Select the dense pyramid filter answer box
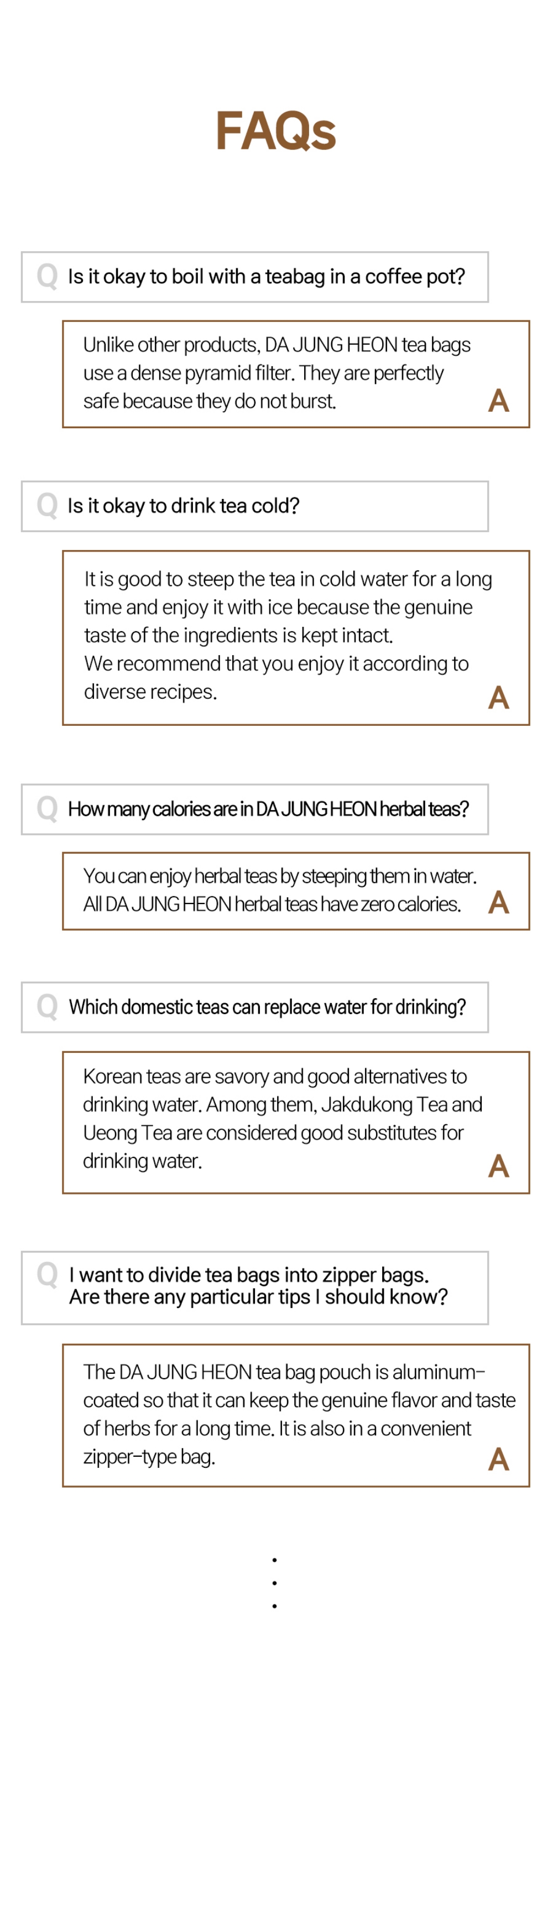 coord(296,374)
